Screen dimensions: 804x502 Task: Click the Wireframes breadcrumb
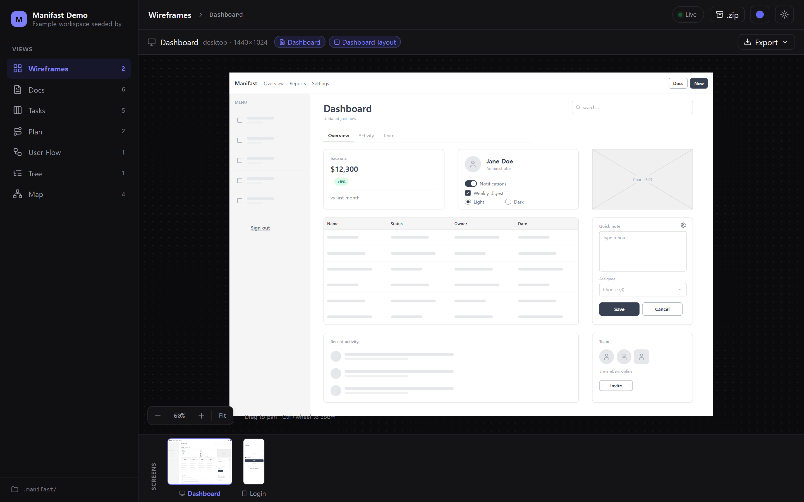[170, 15]
